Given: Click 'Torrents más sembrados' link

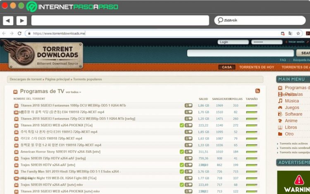Looking at the screenshot, I should (x=295, y=148).
